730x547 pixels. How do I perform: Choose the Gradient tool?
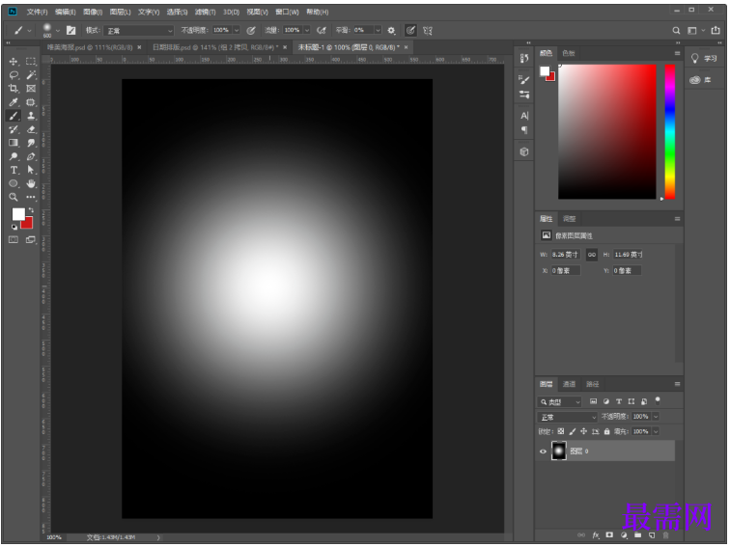point(14,143)
